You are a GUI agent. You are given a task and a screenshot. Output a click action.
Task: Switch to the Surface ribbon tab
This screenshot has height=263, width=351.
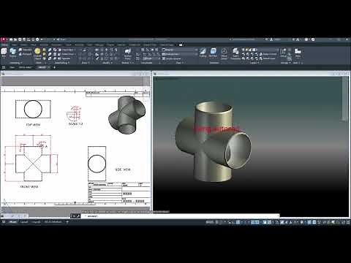24,45
